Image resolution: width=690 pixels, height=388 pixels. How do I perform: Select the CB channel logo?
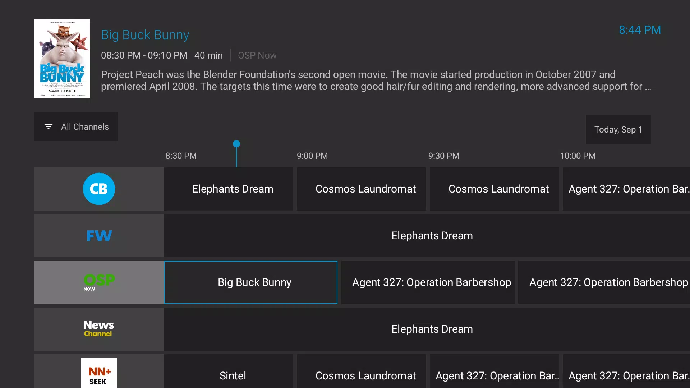point(99,189)
